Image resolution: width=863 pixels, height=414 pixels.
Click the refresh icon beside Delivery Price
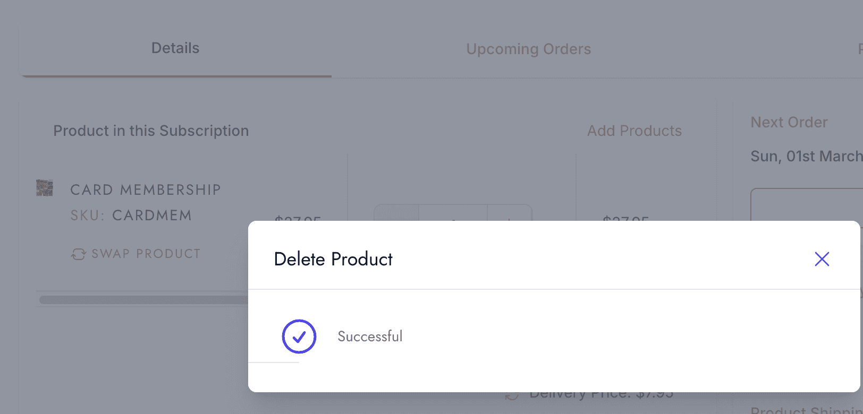(512, 395)
